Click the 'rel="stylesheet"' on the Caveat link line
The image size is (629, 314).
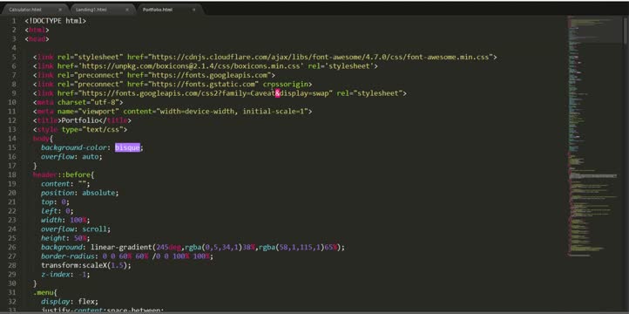pos(369,93)
